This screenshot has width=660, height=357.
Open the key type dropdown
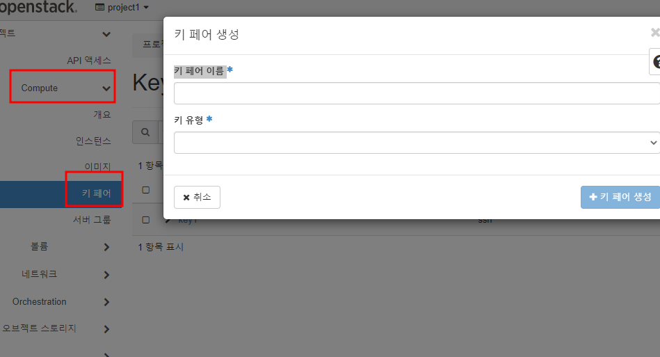[x=417, y=143]
